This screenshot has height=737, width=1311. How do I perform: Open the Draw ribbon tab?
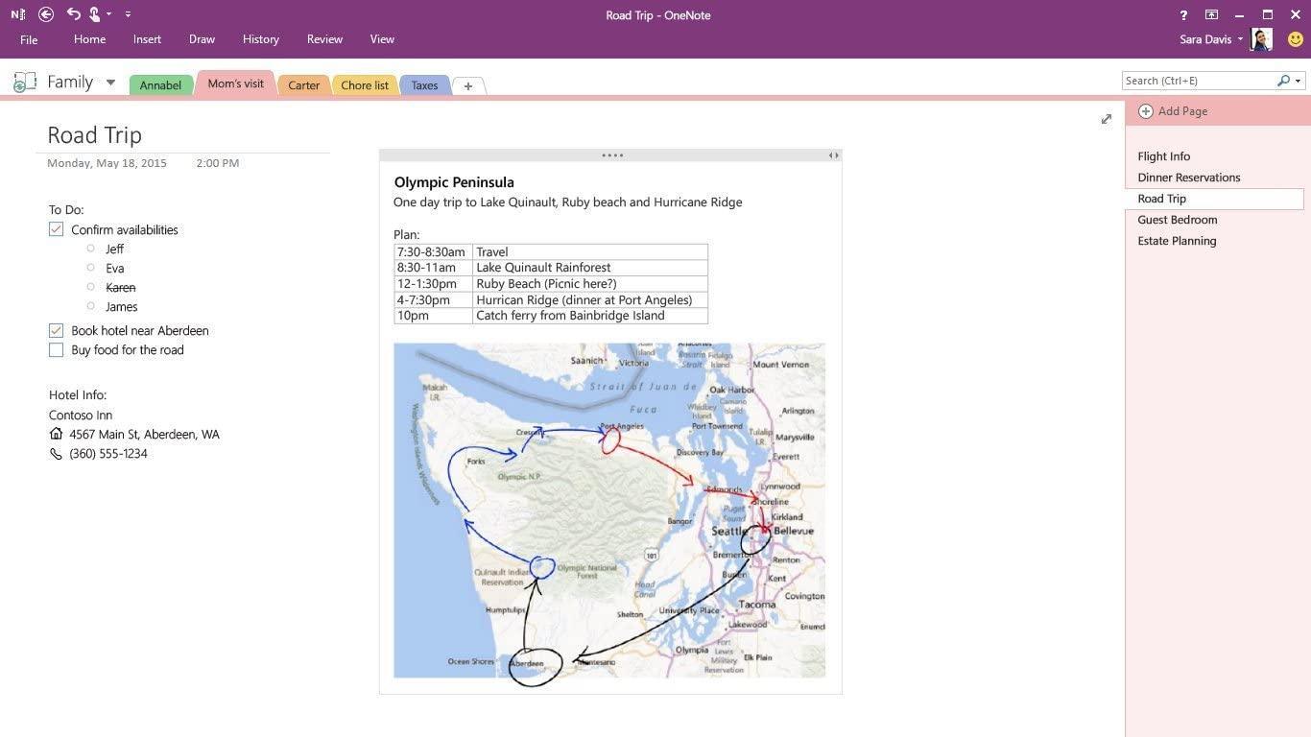tap(202, 39)
